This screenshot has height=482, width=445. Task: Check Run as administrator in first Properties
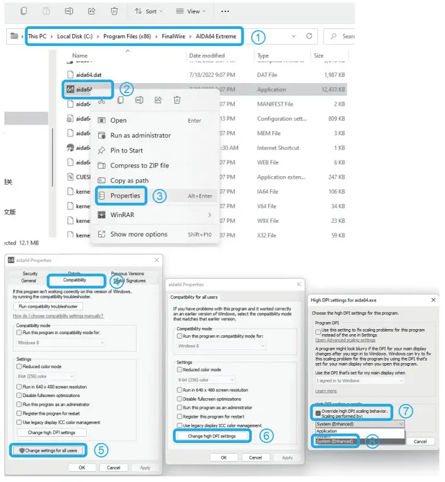click(19, 404)
